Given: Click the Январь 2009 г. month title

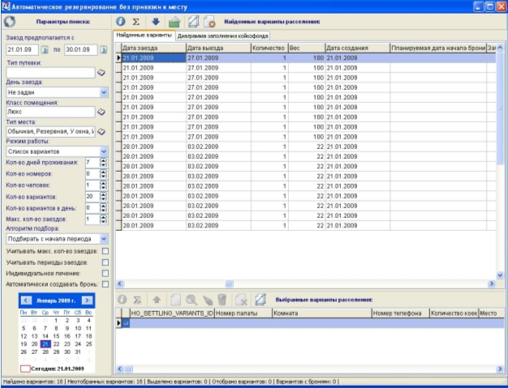Looking at the screenshot, I should click(x=56, y=301).
